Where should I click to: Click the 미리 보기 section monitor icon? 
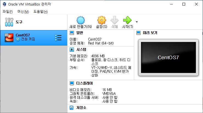click(x=139, y=33)
